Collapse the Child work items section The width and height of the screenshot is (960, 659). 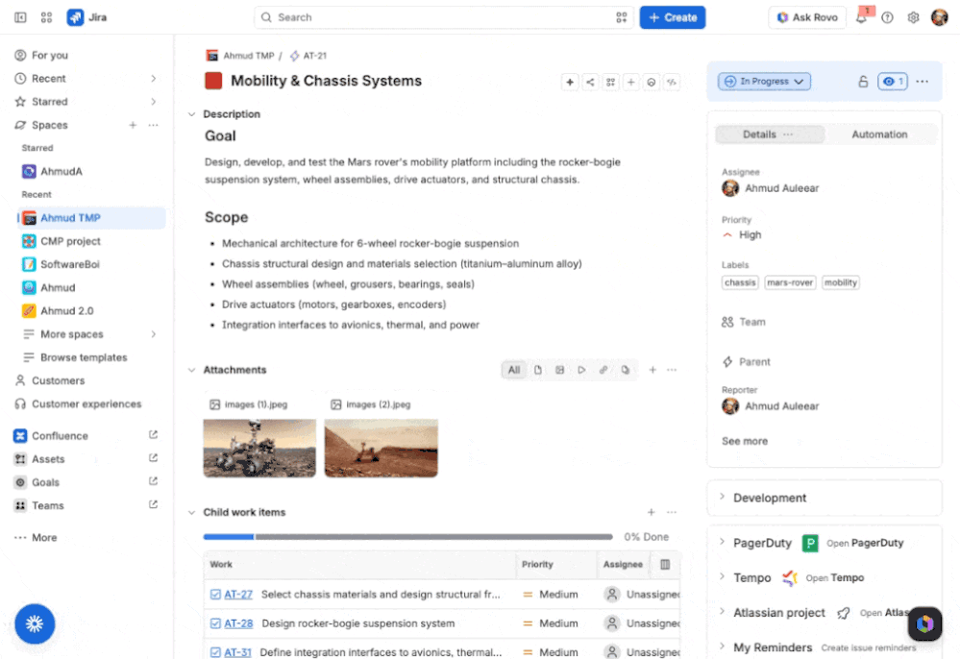pos(191,513)
